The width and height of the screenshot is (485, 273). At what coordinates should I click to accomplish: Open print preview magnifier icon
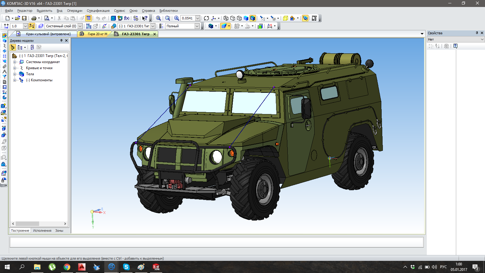pos(47,18)
